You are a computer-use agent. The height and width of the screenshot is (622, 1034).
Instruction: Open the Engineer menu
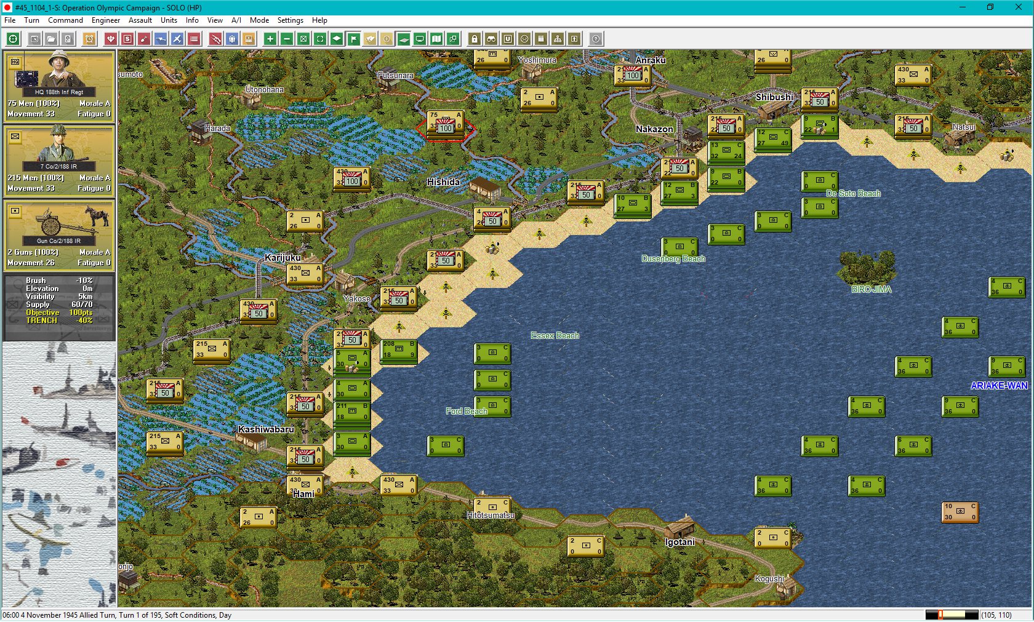(x=106, y=20)
